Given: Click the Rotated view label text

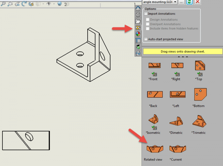Looking at the screenshot, I should pos(153,160).
